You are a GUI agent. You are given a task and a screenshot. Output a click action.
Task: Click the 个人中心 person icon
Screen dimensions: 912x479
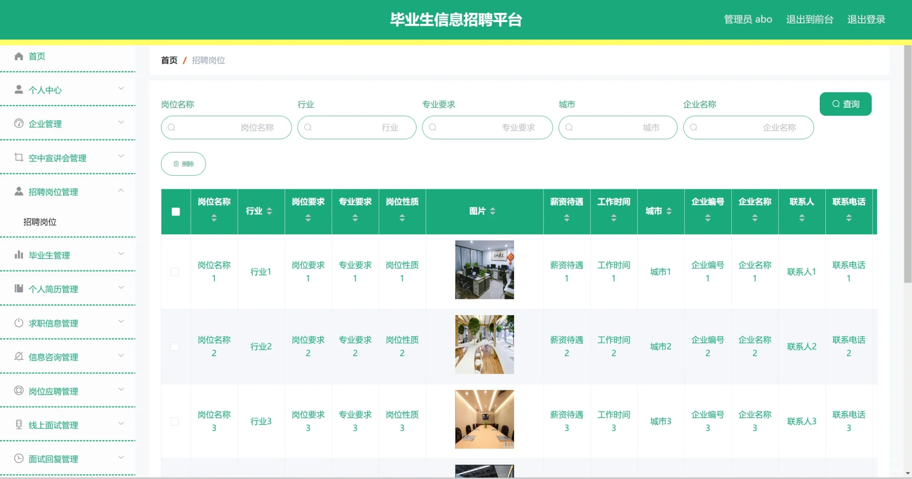point(19,89)
